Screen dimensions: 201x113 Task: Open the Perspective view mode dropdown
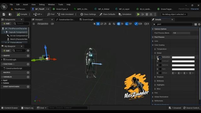click(43, 24)
